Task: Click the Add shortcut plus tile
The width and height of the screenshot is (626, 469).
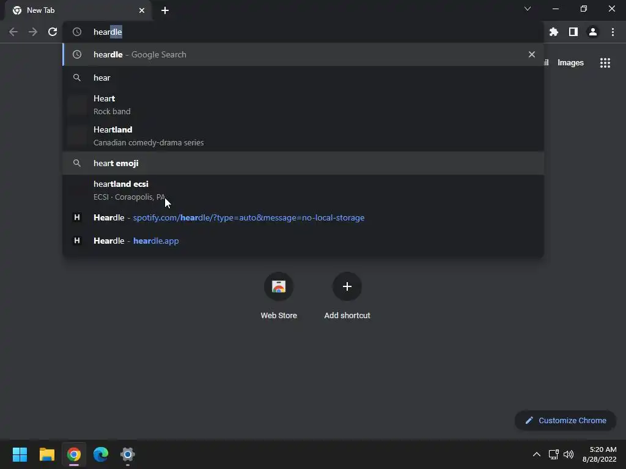Action: (347, 296)
